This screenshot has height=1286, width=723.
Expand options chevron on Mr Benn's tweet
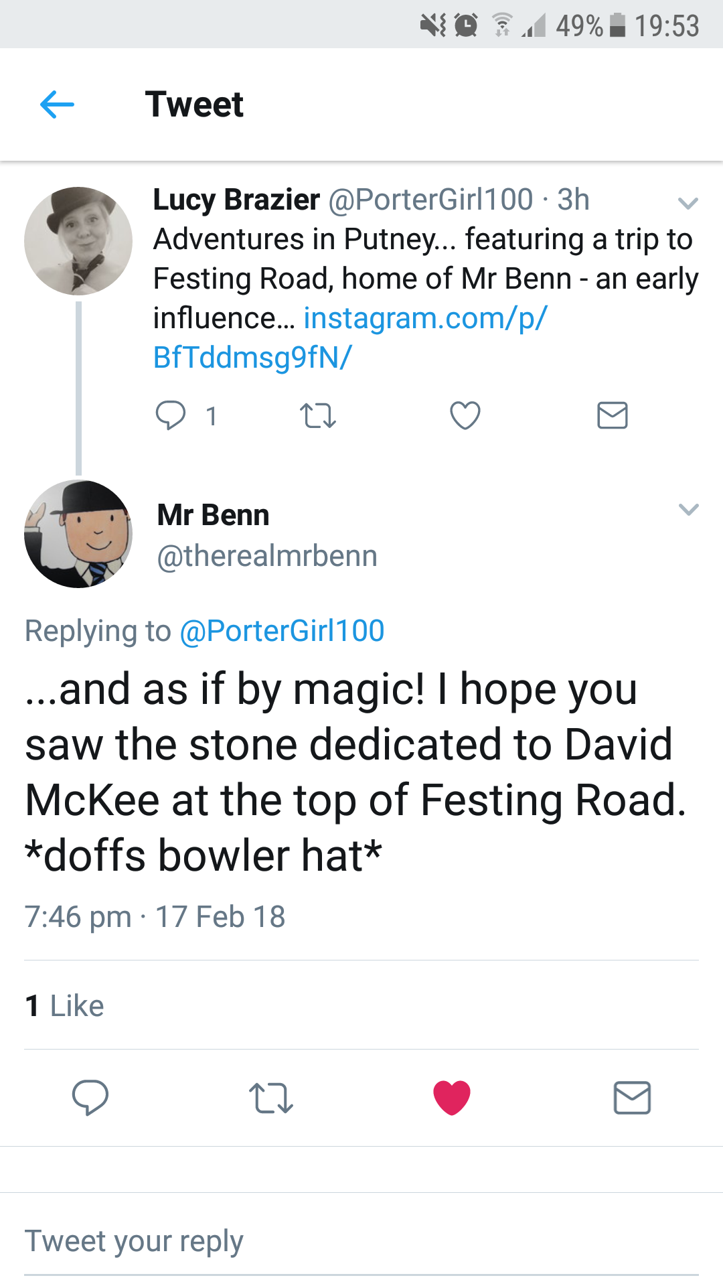(688, 510)
